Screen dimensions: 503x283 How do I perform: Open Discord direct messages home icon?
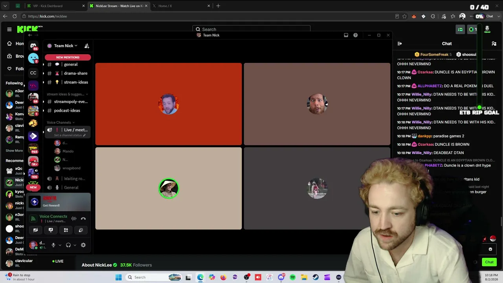(33, 46)
